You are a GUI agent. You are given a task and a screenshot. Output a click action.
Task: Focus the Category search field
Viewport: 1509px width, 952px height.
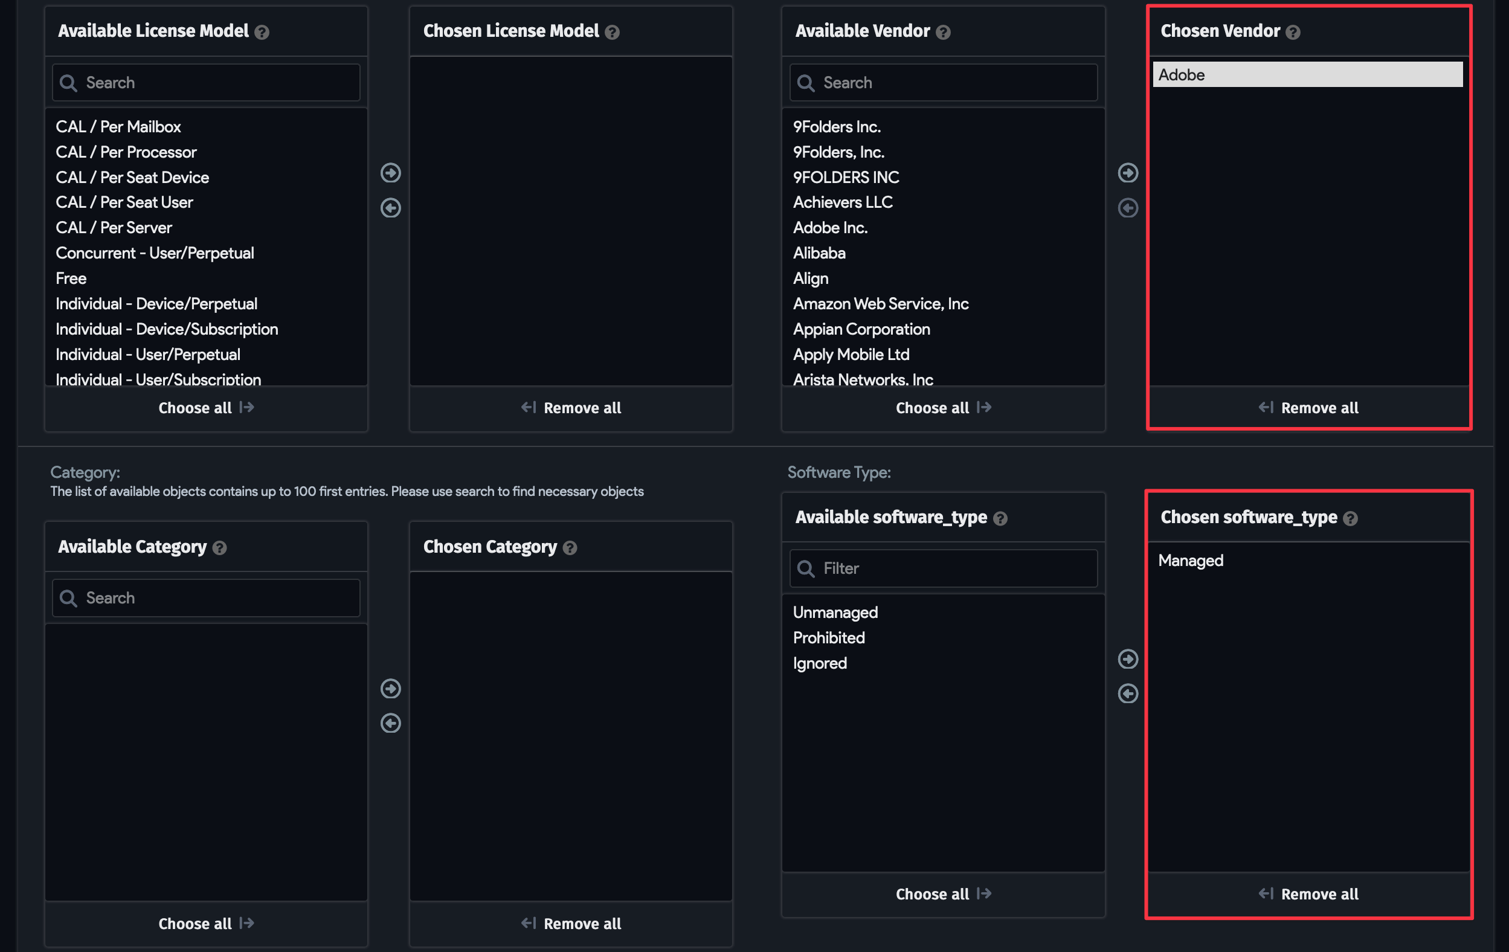[x=206, y=598]
